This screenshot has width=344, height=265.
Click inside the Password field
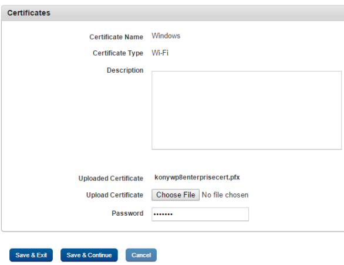[x=200, y=214]
